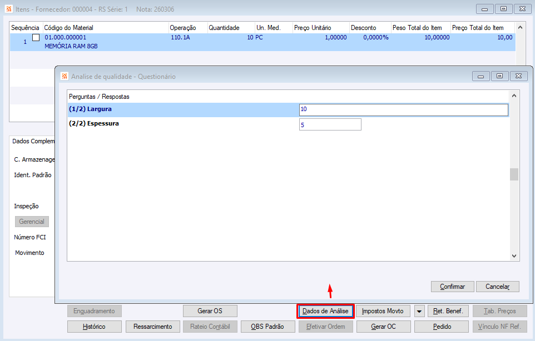Click questionnaire scrollbar down arrow

coord(514,256)
